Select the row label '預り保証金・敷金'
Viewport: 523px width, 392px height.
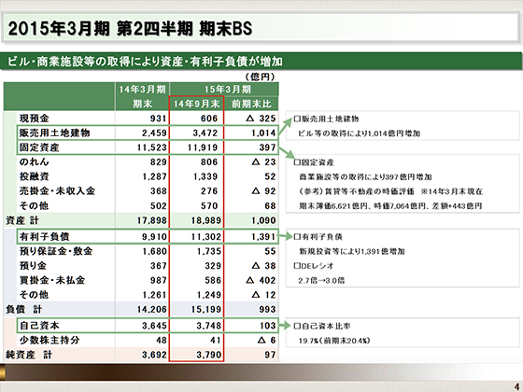pos(56,251)
